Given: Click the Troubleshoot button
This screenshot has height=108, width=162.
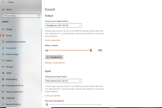Looking at the screenshot, I should pyautogui.click(x=54, y=57).
